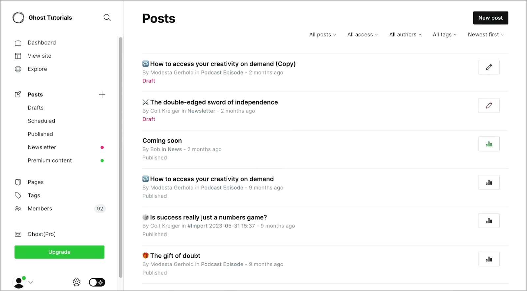Click the Ghost Tutorials site title
527x291 pixels.
click(x=50, y=18)
